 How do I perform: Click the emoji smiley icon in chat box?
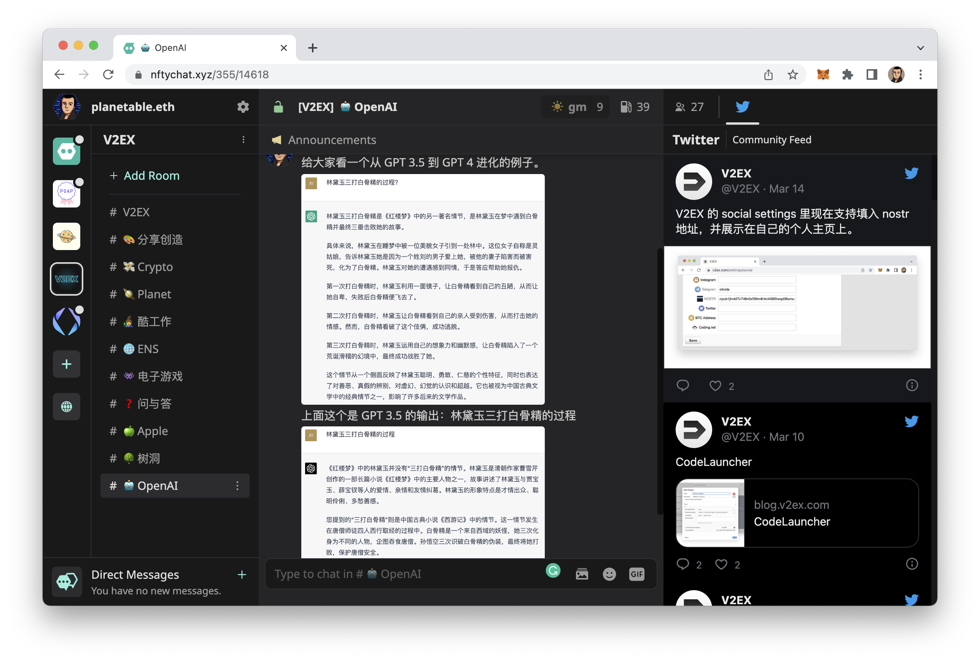pyautogui.click(x=609, y=574)
